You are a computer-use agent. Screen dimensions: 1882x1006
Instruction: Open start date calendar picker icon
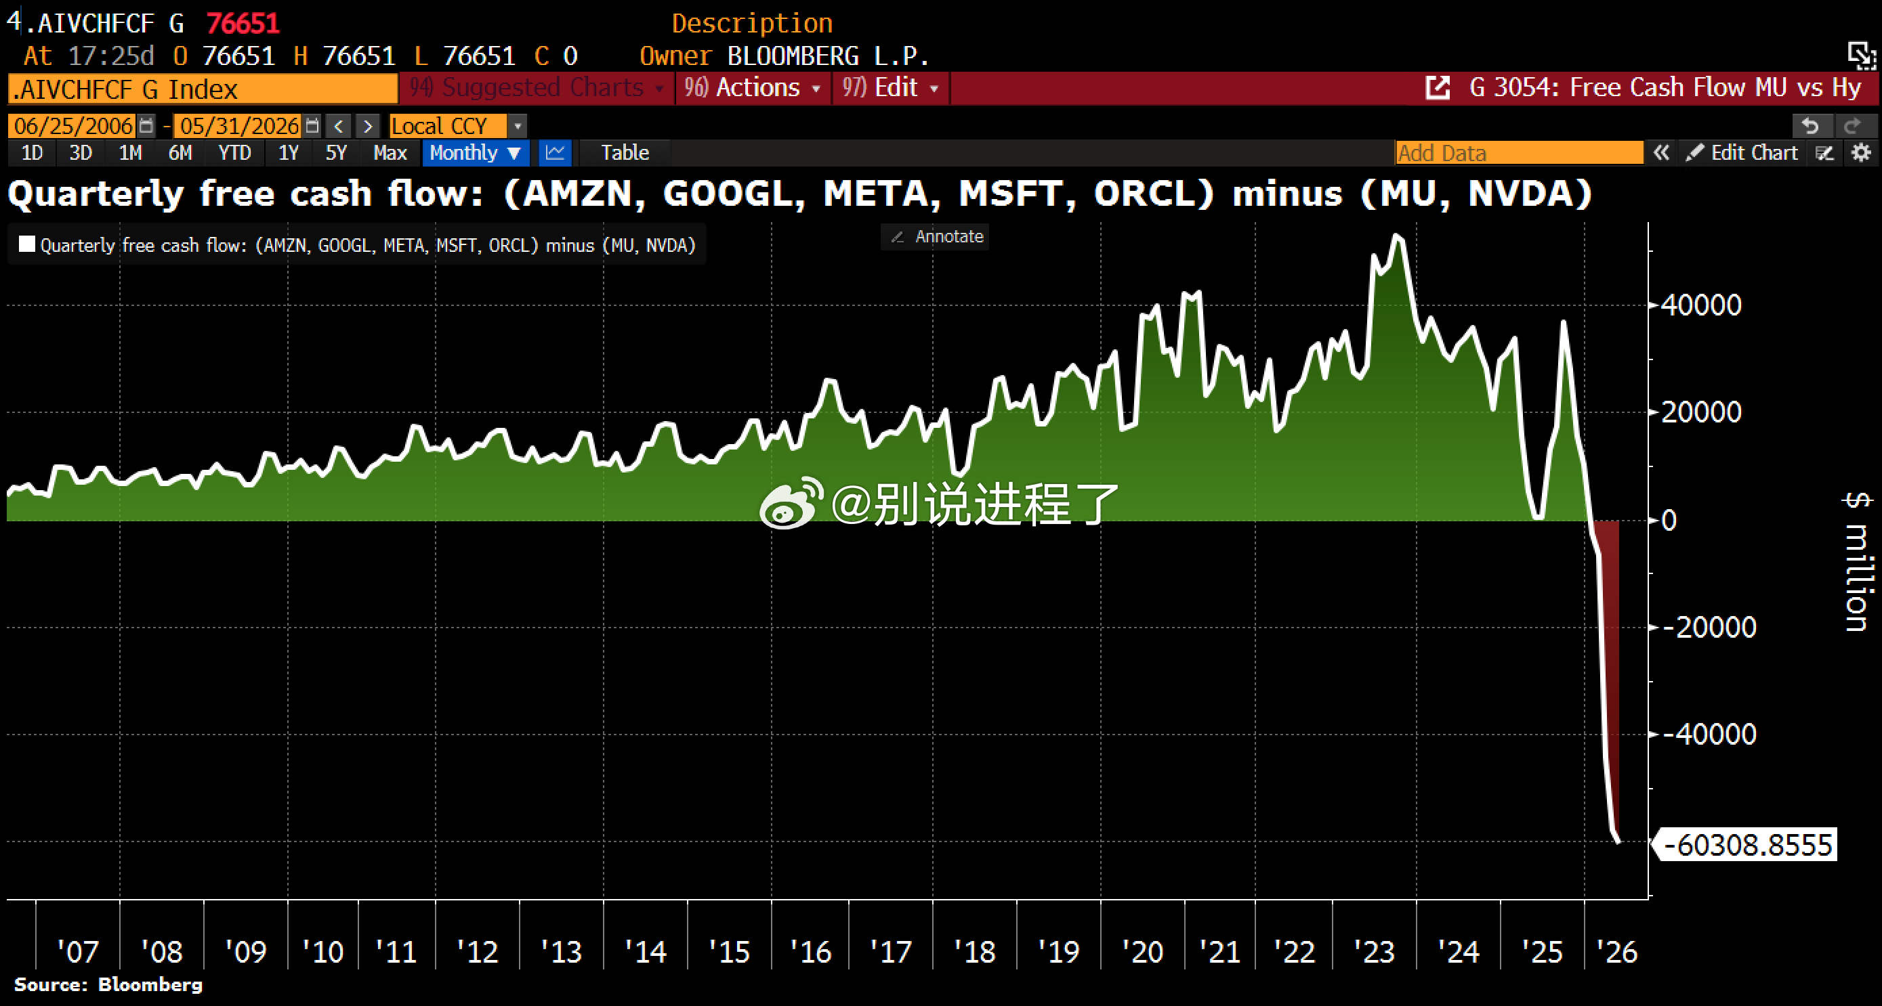(146, 127)
